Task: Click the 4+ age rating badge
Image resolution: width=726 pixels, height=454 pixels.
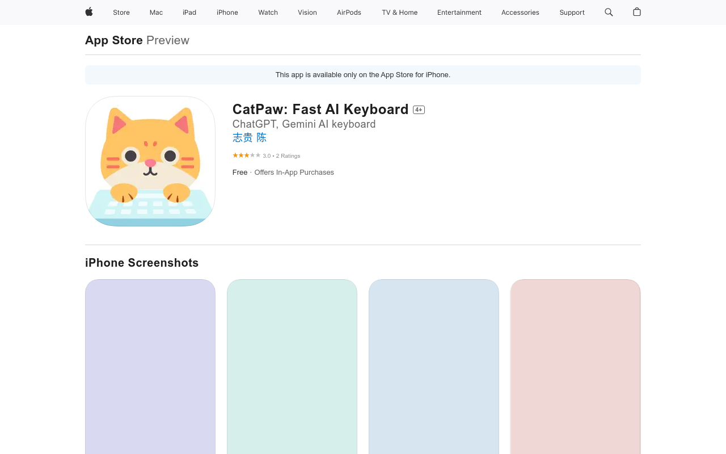Action: [419, 110]
